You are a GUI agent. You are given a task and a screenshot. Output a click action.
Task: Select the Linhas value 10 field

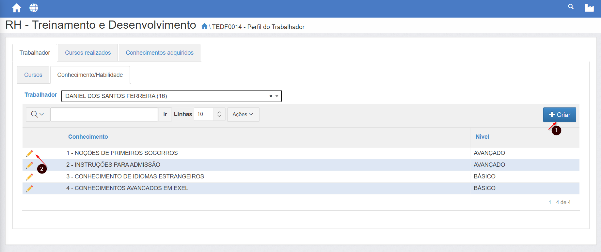[204, 114]
